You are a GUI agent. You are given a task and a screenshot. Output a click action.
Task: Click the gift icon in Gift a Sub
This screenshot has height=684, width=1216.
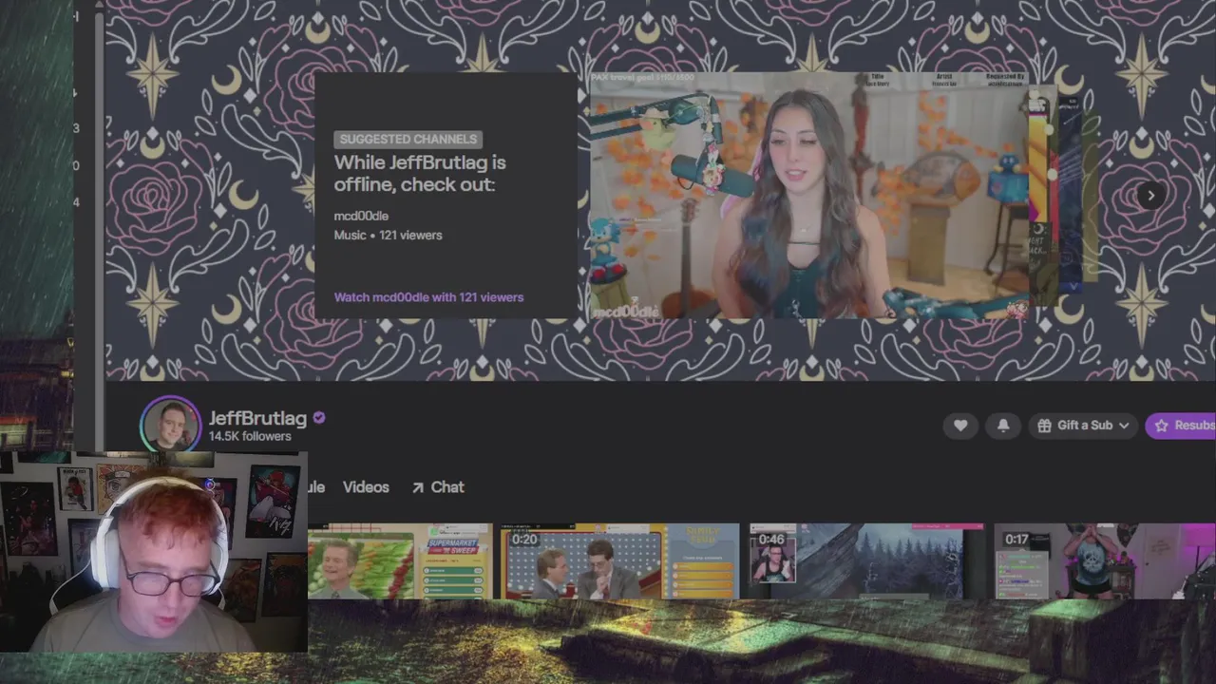click(1044, 426)
